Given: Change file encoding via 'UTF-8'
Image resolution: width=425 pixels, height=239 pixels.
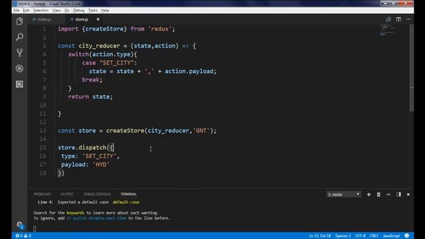Looking at the screenshot, I should point(360,236).
